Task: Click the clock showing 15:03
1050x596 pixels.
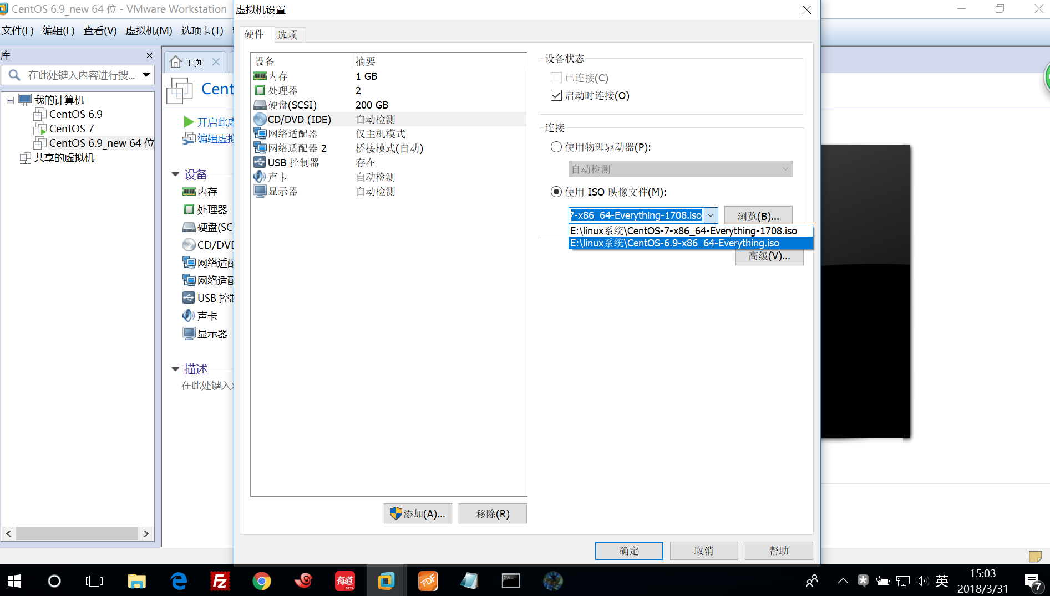Action: pos(982,573)
